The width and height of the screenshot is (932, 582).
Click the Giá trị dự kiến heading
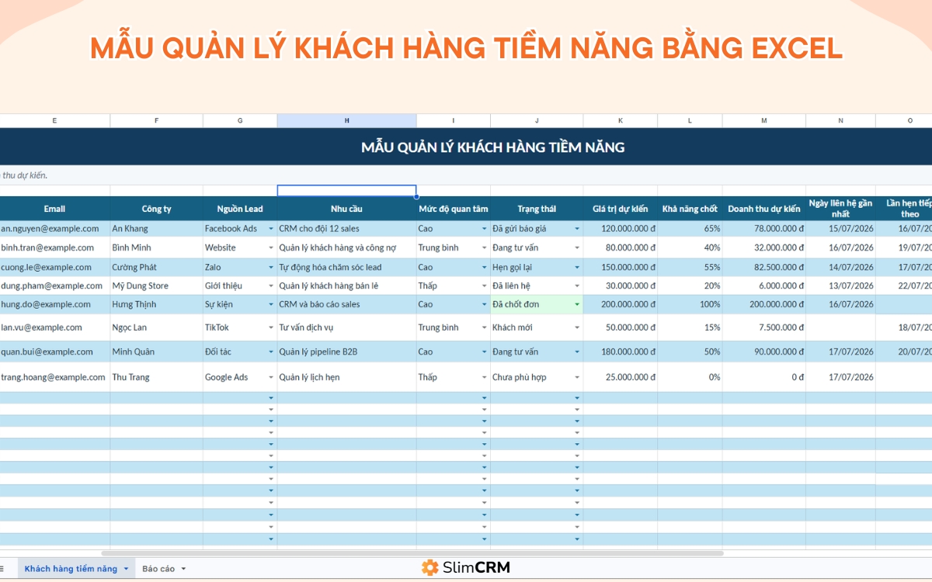pos(621,209)
